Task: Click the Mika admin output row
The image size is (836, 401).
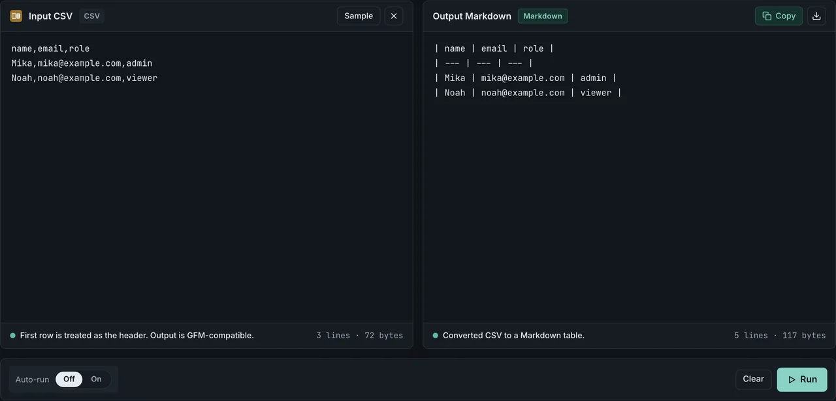Action: [x=525, y=78]
